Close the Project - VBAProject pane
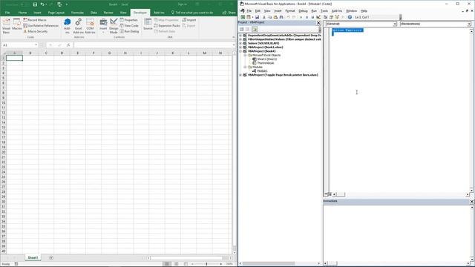 coord(318,23)
